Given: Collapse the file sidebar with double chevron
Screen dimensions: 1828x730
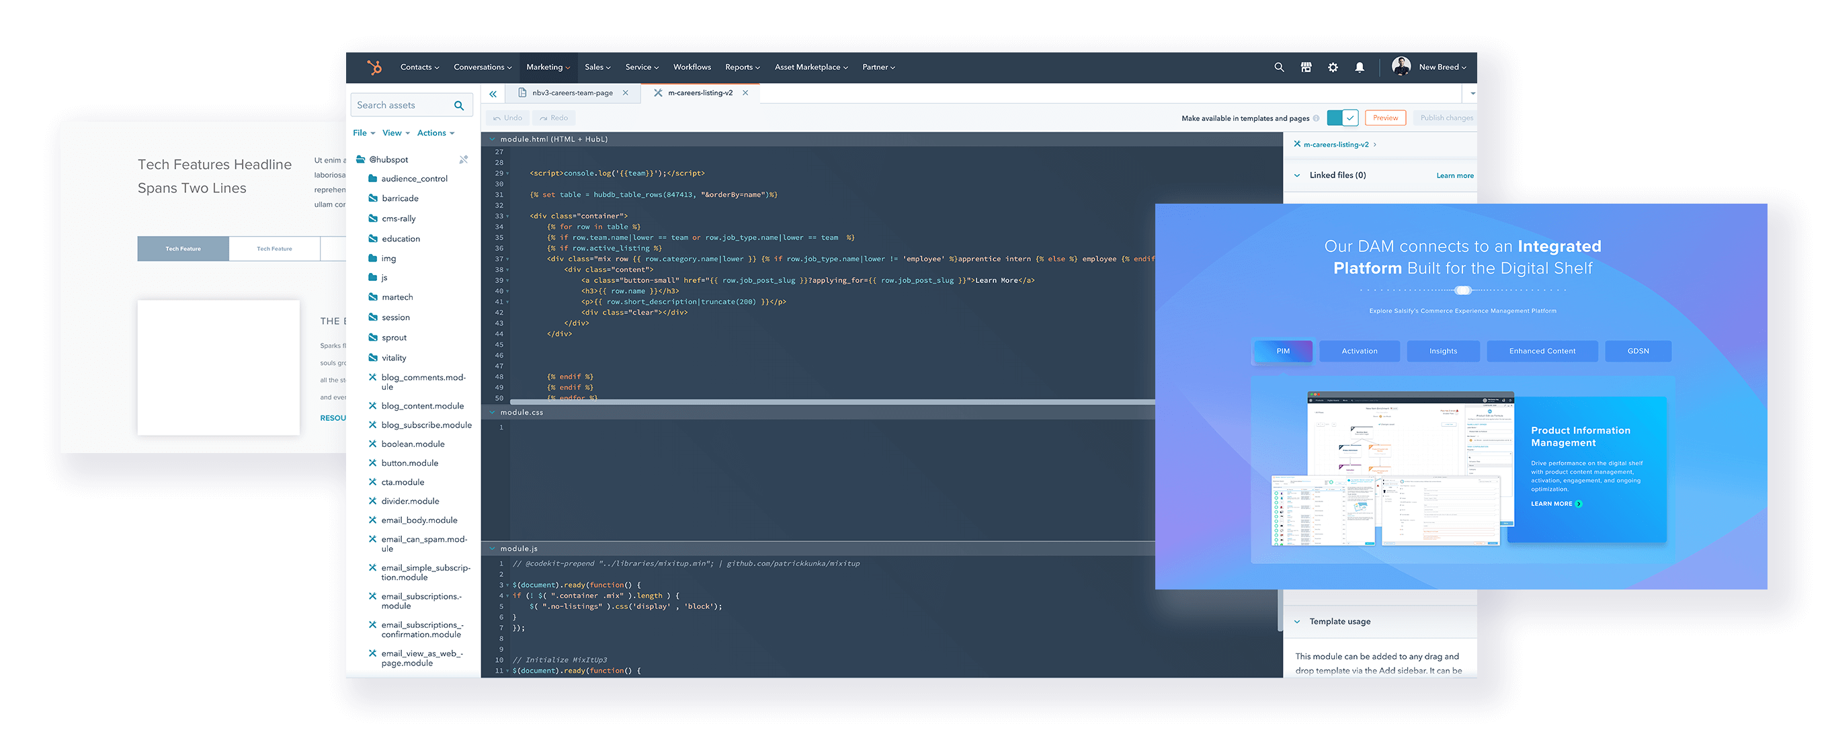Looking at the screenshot, I should coord(493,93).
